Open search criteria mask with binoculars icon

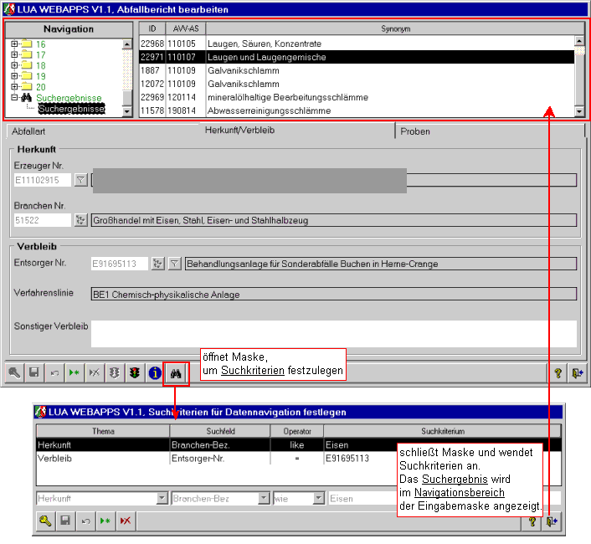pyautogui.click(x=176, y=373)
